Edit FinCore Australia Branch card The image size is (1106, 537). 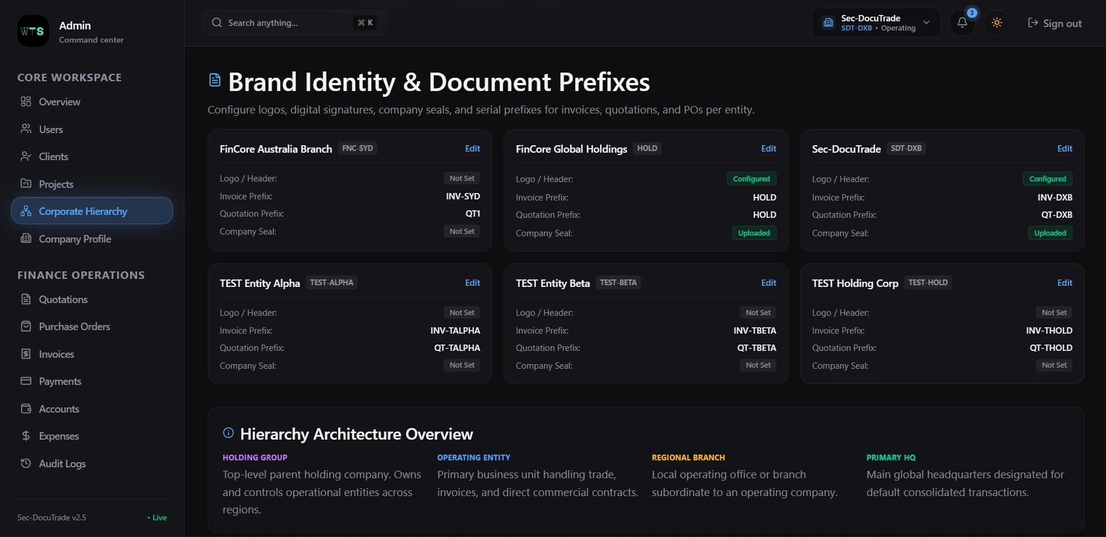[x=473, y=149]
